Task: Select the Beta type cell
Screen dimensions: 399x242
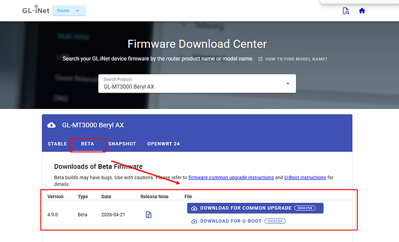Action: [x=83, y=214]
